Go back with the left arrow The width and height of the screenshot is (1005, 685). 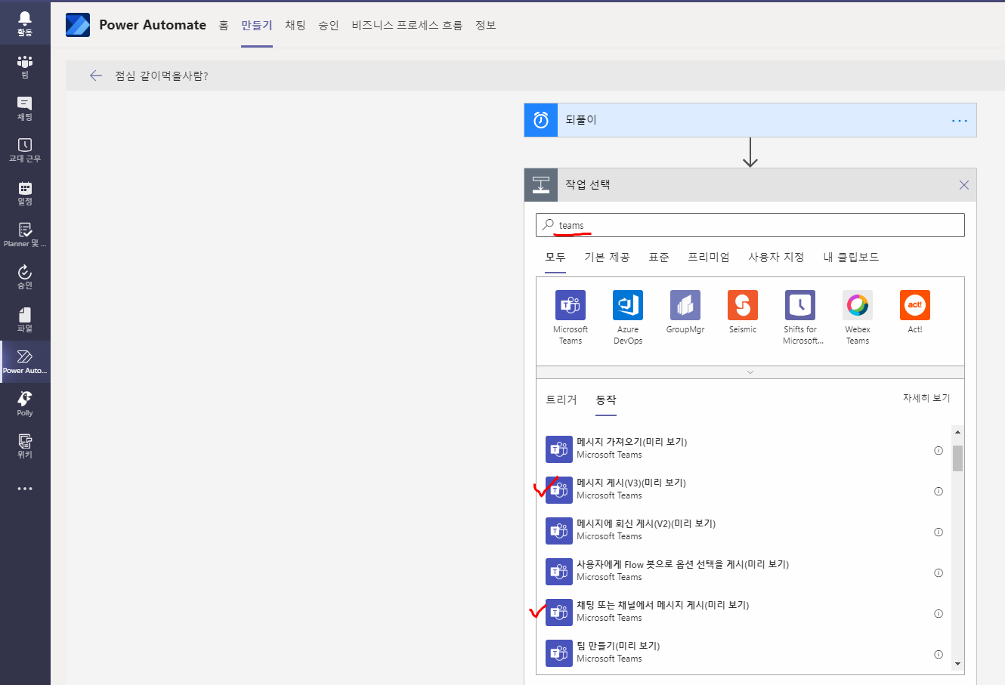(x=95, y=76)
